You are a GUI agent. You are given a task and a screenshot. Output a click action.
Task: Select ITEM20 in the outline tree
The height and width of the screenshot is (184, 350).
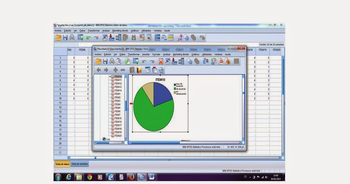[118, 136]
